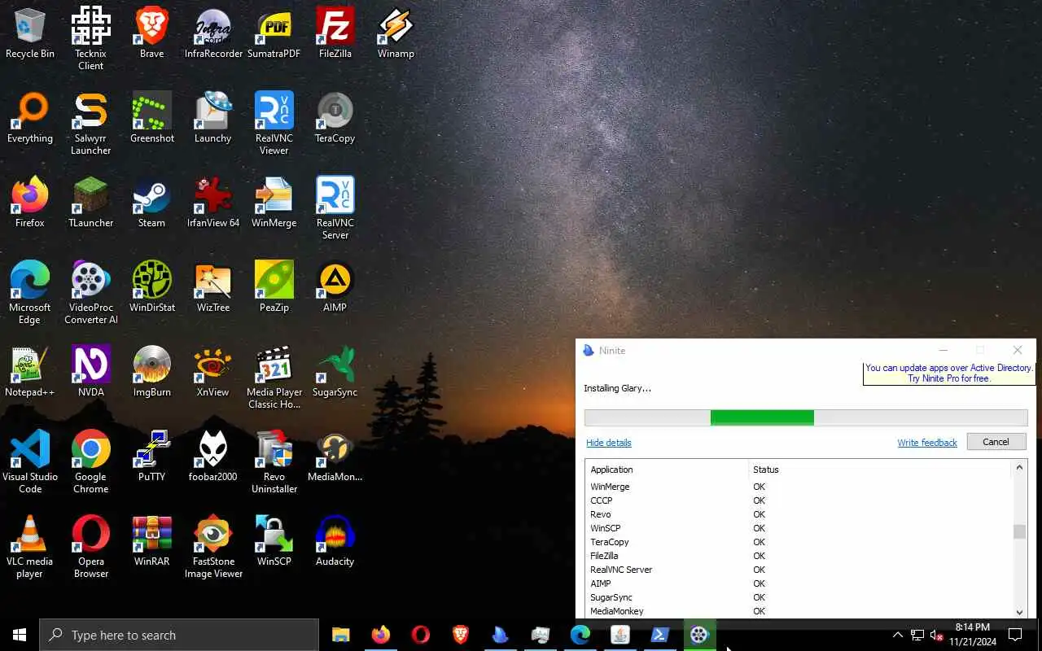Sort by the Status column header

879,470
